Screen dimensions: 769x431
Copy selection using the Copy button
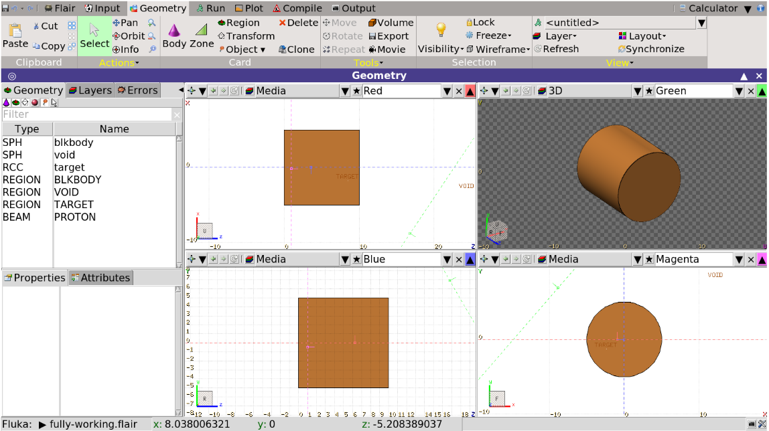pyautogui.click(x=48, y=46)
